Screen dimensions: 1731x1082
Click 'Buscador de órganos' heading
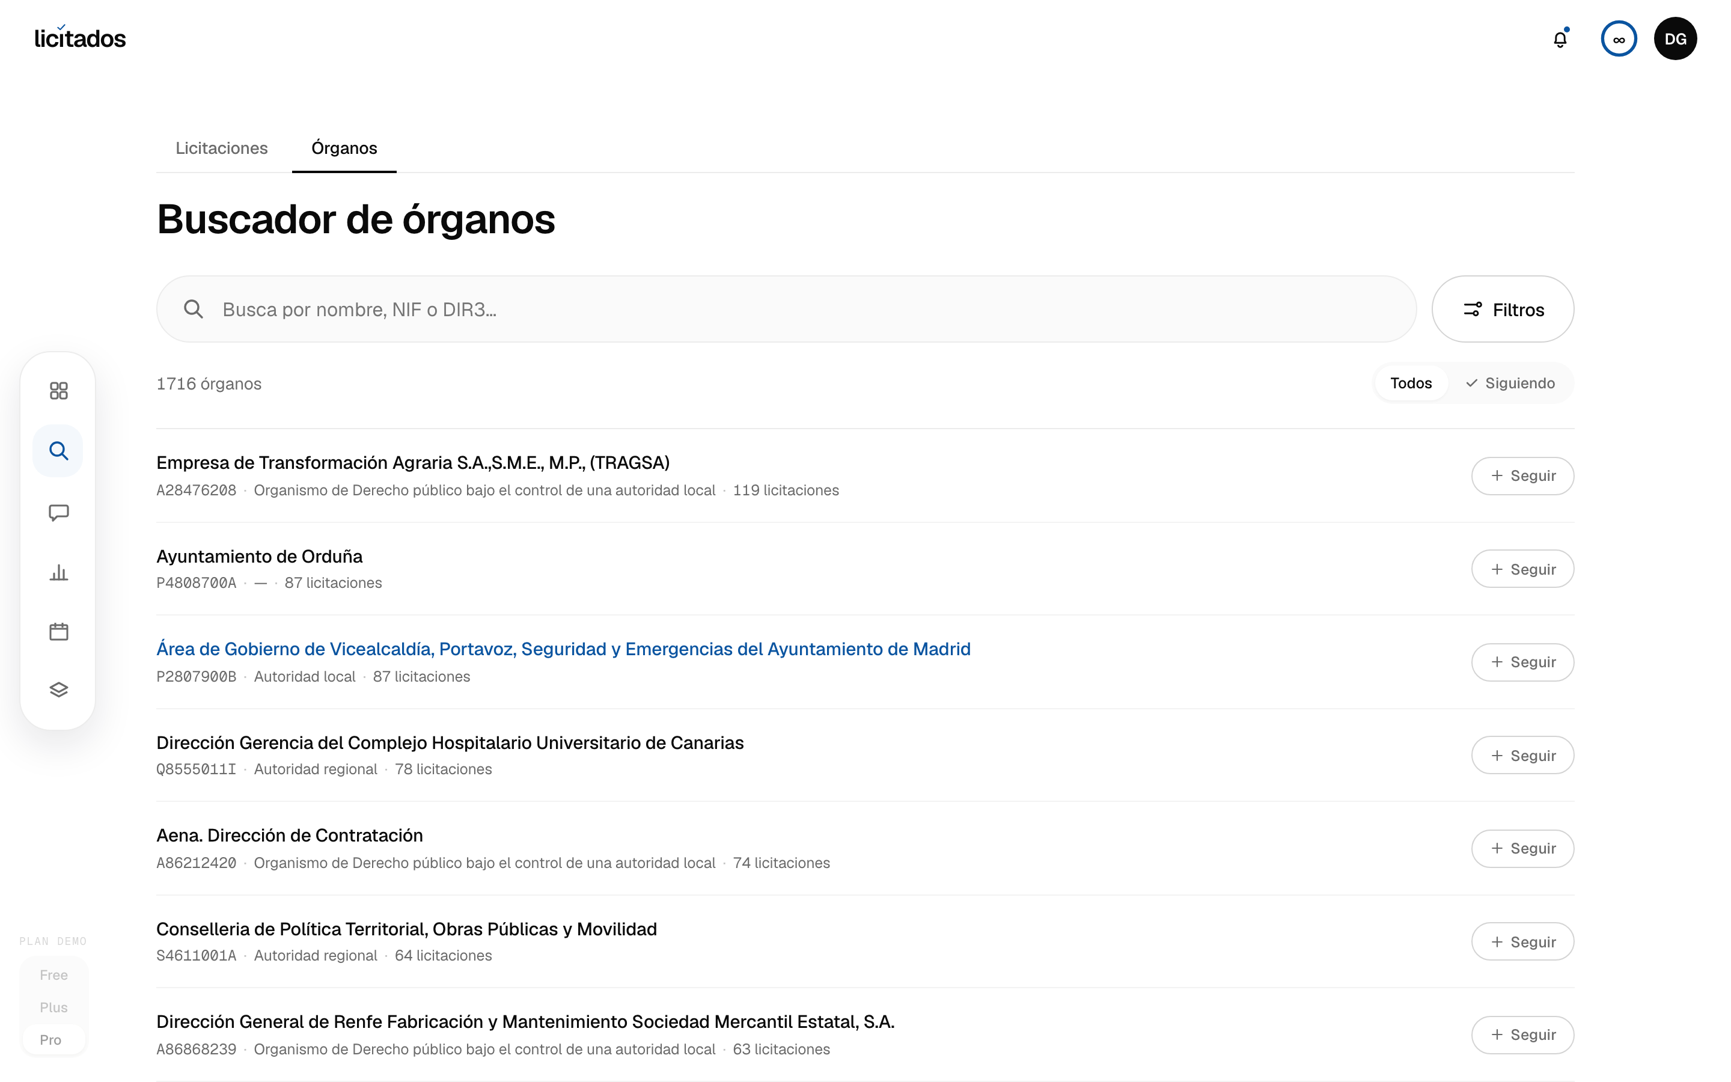tap(355, 219)
